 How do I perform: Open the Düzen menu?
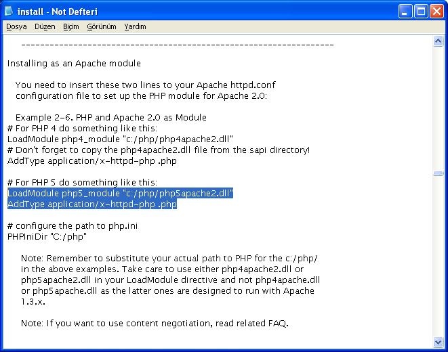coord(45,27)
